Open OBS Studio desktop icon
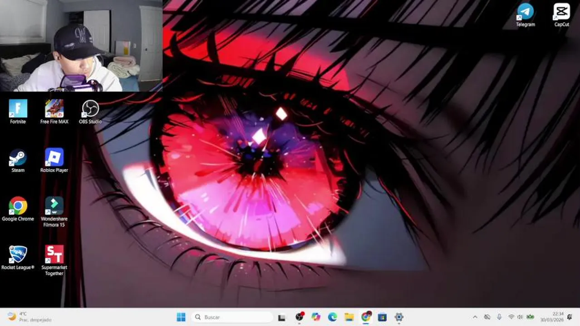This screenshot has height=326, width=580. pyautogui.click(x=90, y=111)
